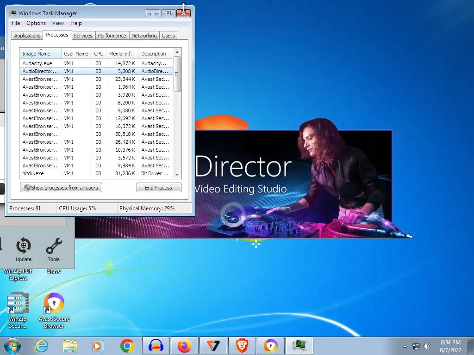Image resolution: width=474 pixels, height=355 pixels.
Task: Launch Google Chrome from taskbar
Action: click(127, 346)
